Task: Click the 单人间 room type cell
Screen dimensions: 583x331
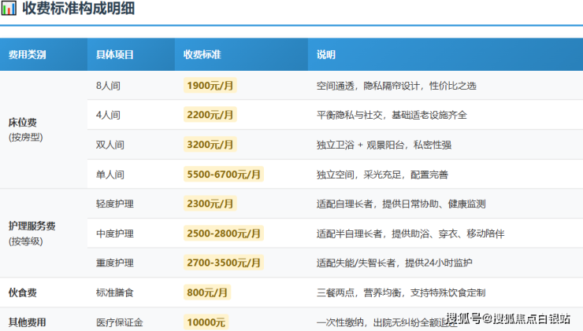Action: click(x=110, y=174)
